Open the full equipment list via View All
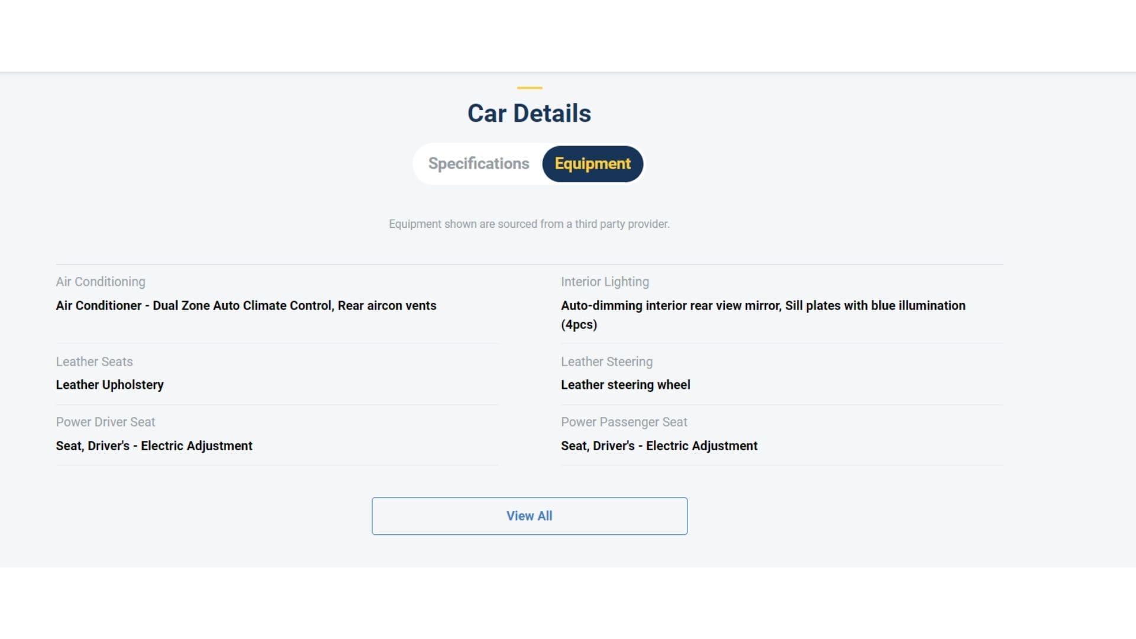Image resolution: width=1136 pixels, height=639 pixels. point(529,516)
